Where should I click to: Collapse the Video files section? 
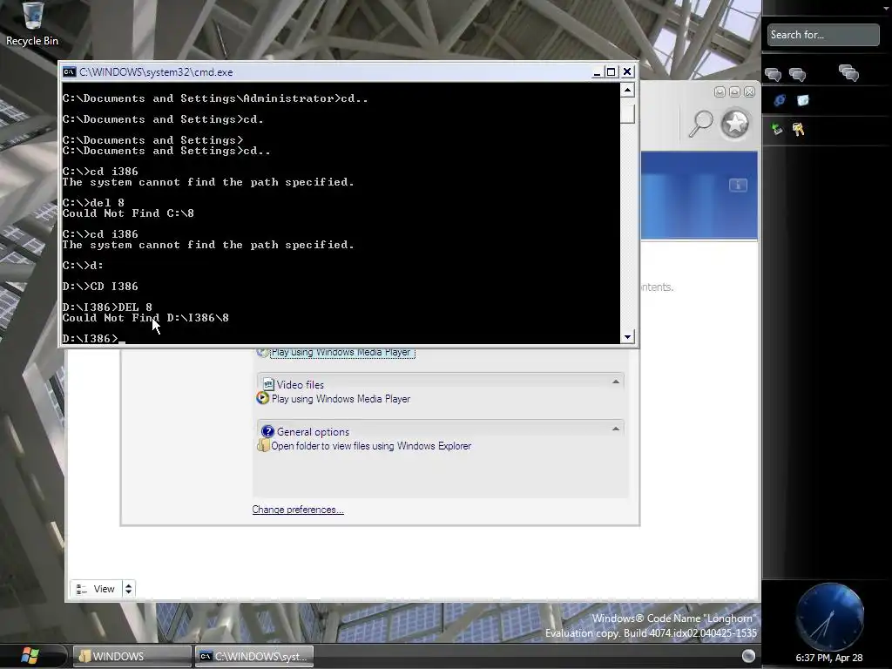(616, 382)
